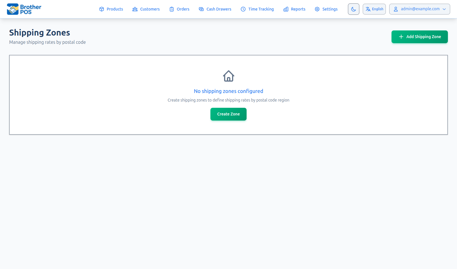457x269 pixels.
Task: Open the Customers section
Action: pos(150,9)
